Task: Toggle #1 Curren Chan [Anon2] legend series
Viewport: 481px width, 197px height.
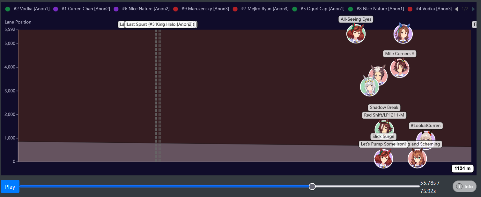Action: click(82, 9)
